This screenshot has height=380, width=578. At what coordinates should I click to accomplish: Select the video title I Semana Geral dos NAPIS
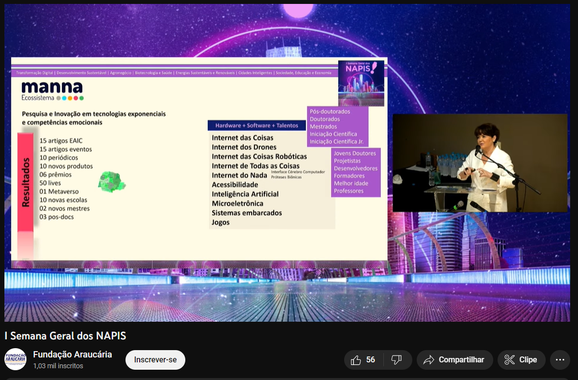click(65, 336)
